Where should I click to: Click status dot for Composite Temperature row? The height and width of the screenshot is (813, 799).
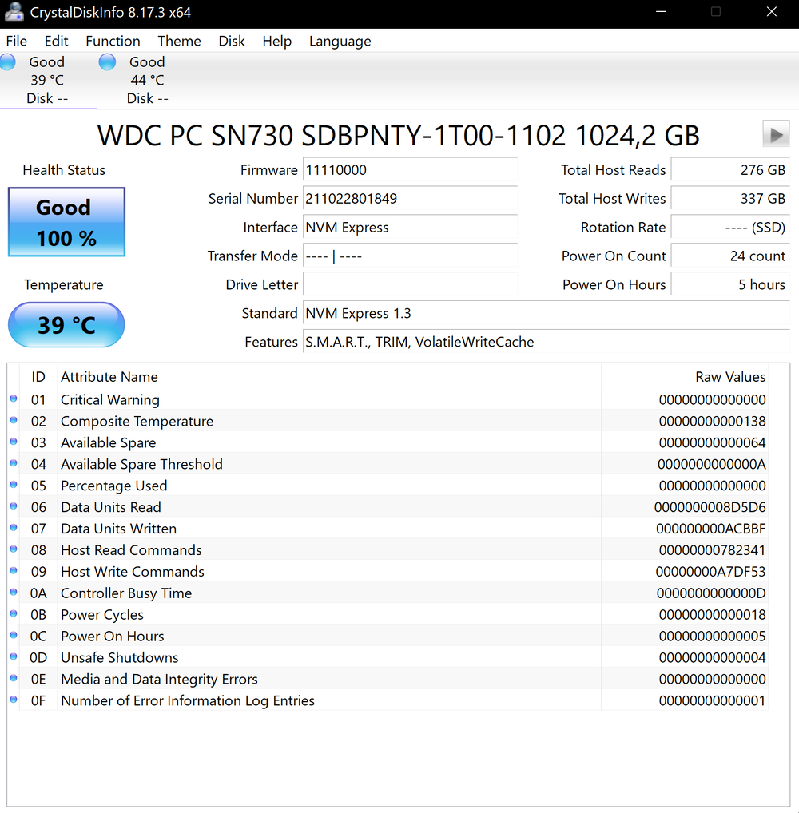point(14,420)
